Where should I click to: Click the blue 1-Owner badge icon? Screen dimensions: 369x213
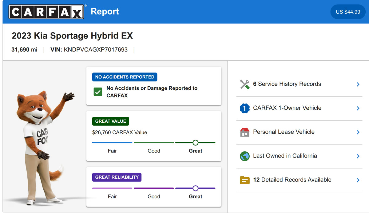point(244,108)
